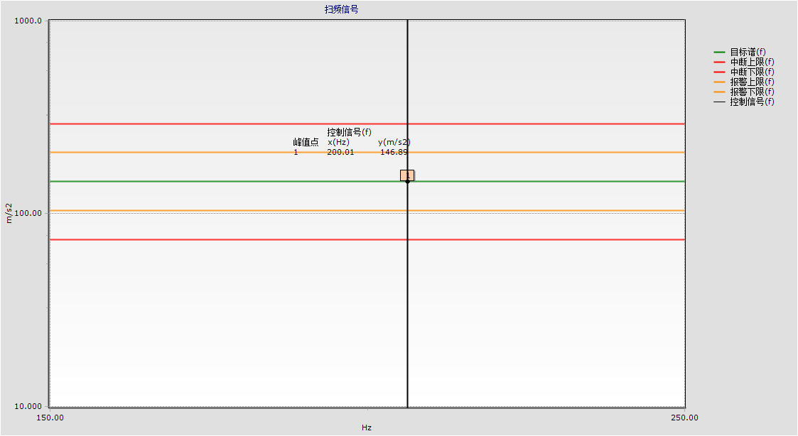Viewport: 798px width, 436px height.
Task: Click the peak frequency value 200.01
Action: pos(340,152)
